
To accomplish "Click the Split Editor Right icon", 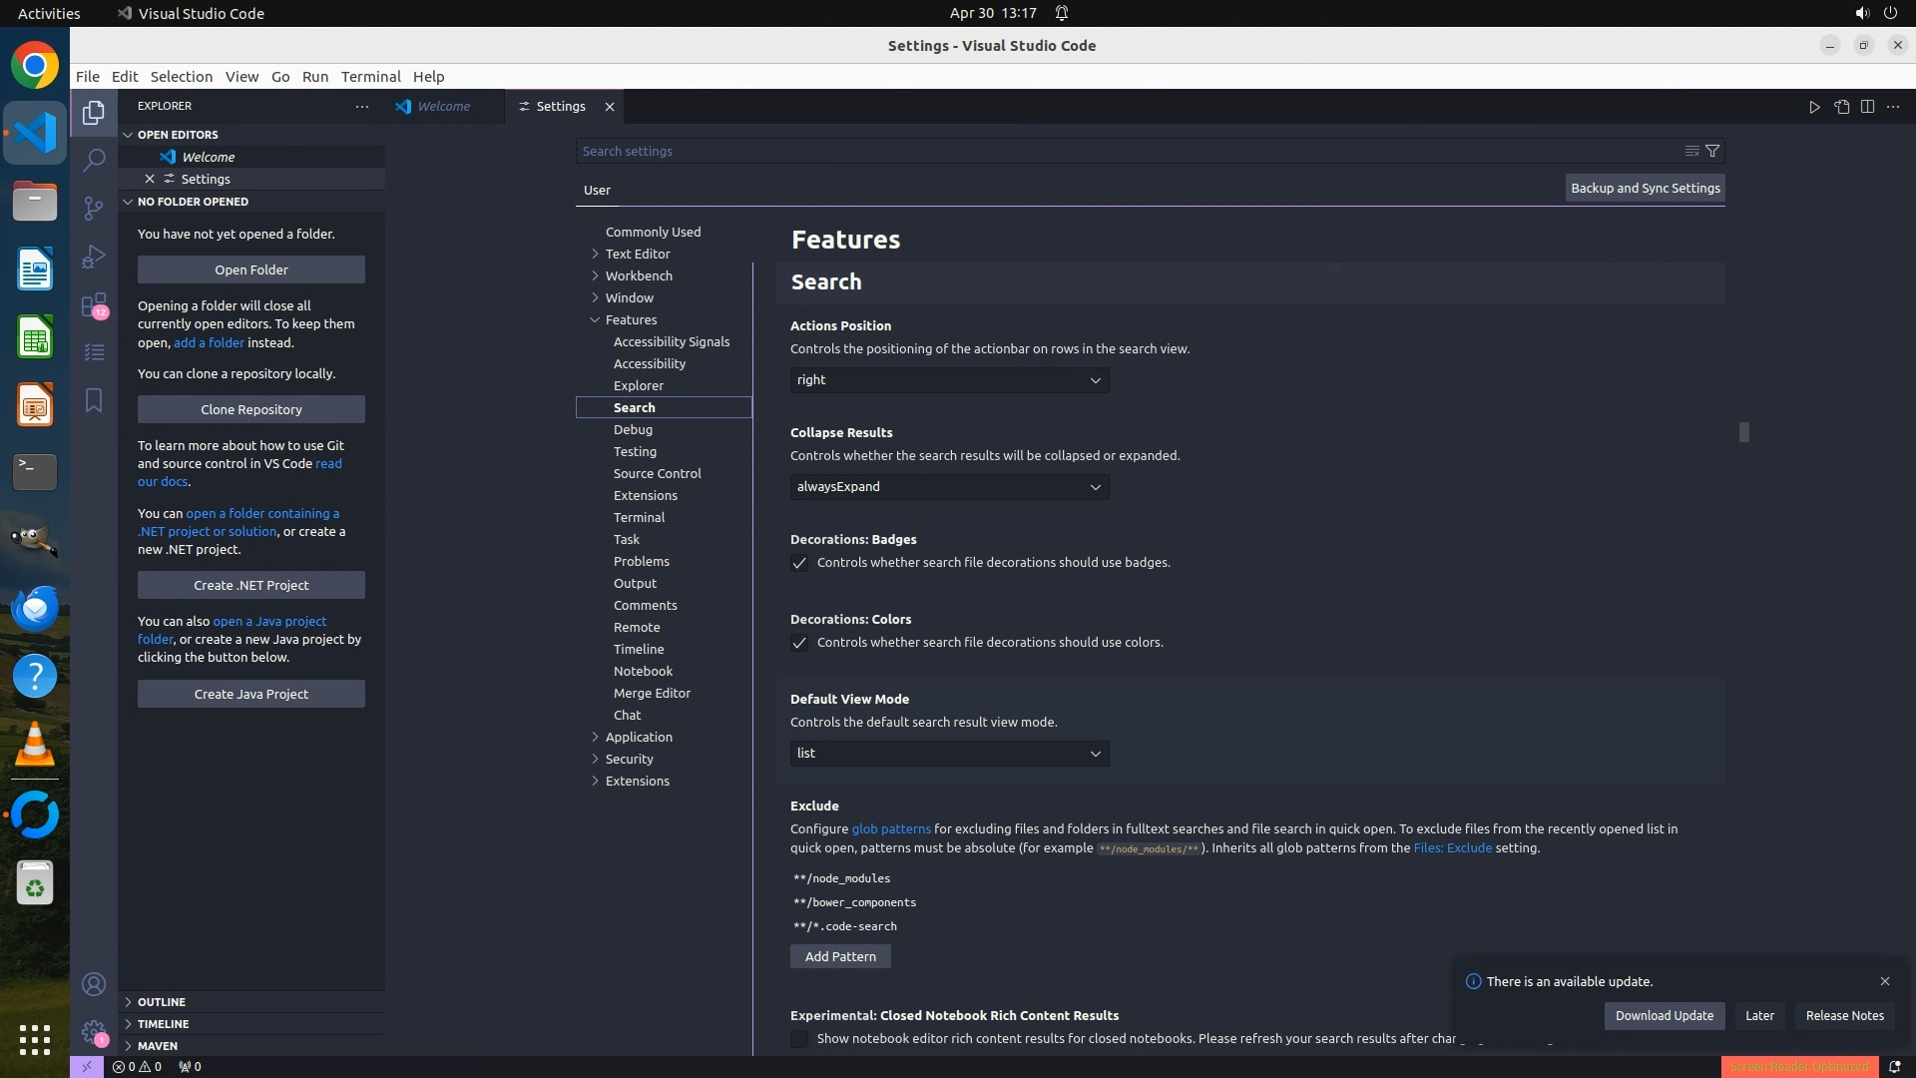I will (x=1867, y=107).
